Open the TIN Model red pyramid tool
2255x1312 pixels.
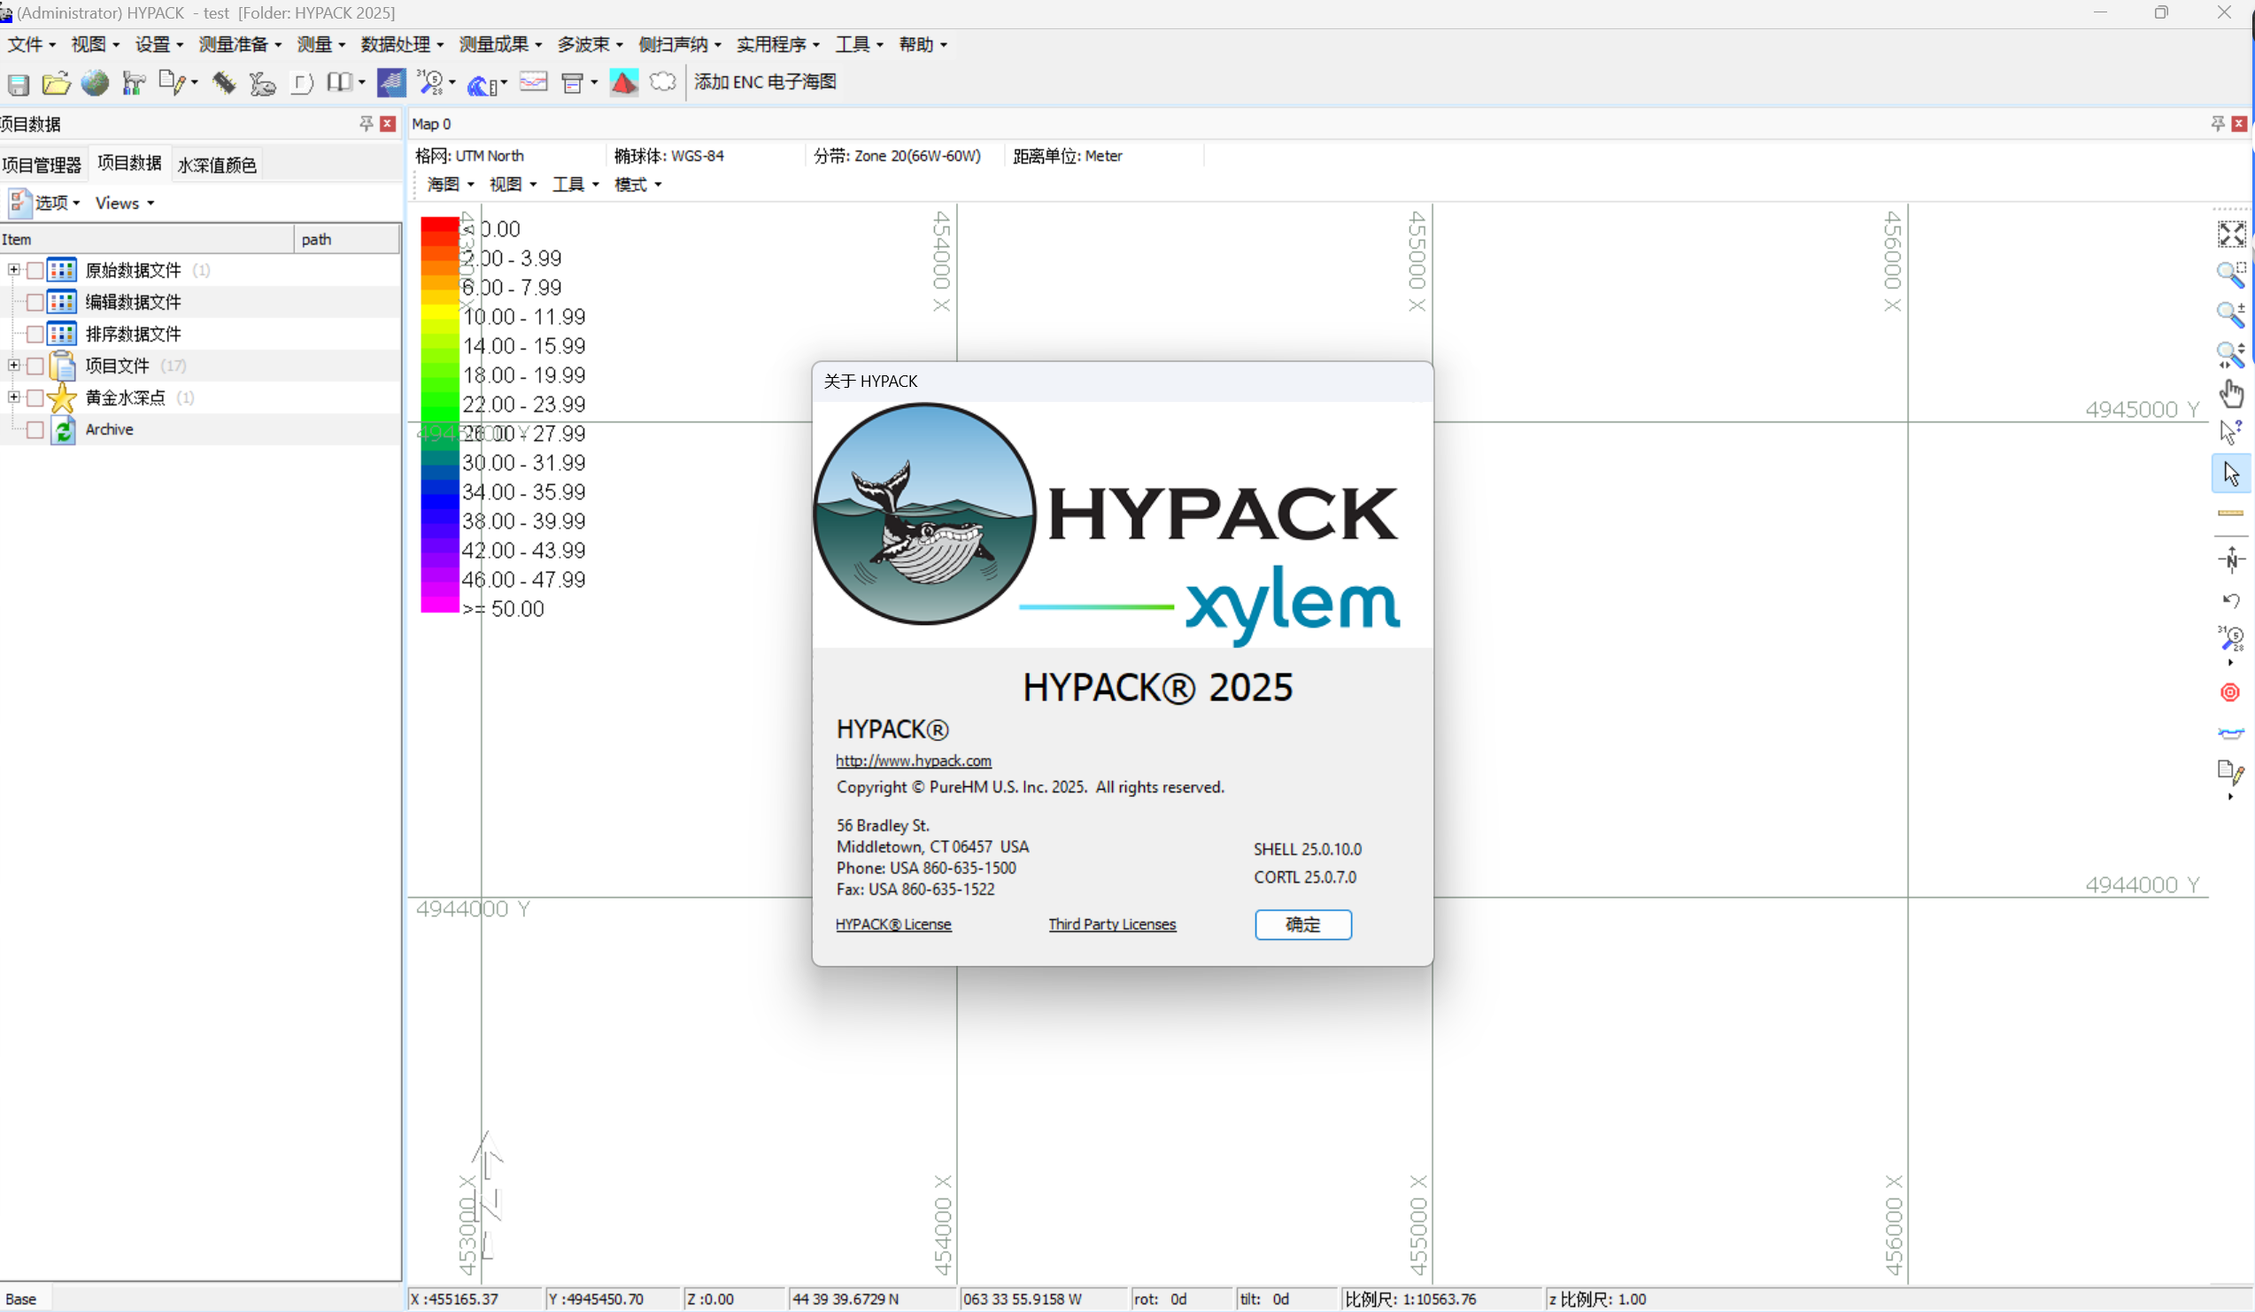[623, 81]
